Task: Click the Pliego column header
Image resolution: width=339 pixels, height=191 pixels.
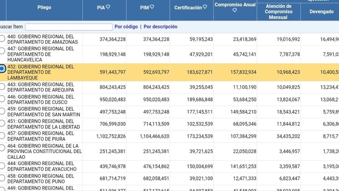Action: click(x=44, y=7)
